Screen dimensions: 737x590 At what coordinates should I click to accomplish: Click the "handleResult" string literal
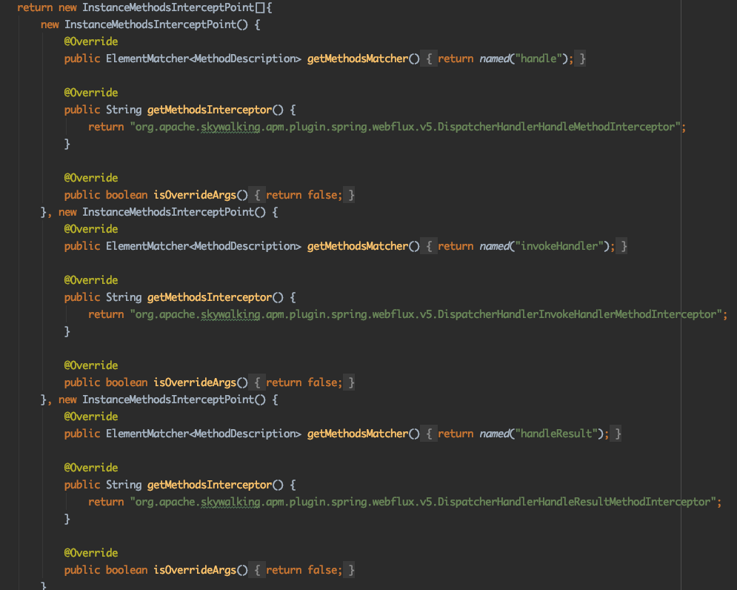click(556, 434)
